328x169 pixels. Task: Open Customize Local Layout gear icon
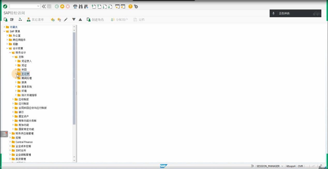pos(136,6)
